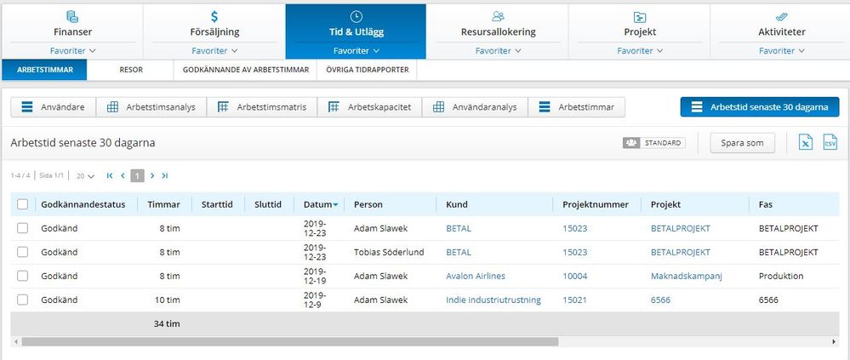This screenshot has height=360, width=850.
Task: Sort by the Person column header
Action: (x=368, y=204)
